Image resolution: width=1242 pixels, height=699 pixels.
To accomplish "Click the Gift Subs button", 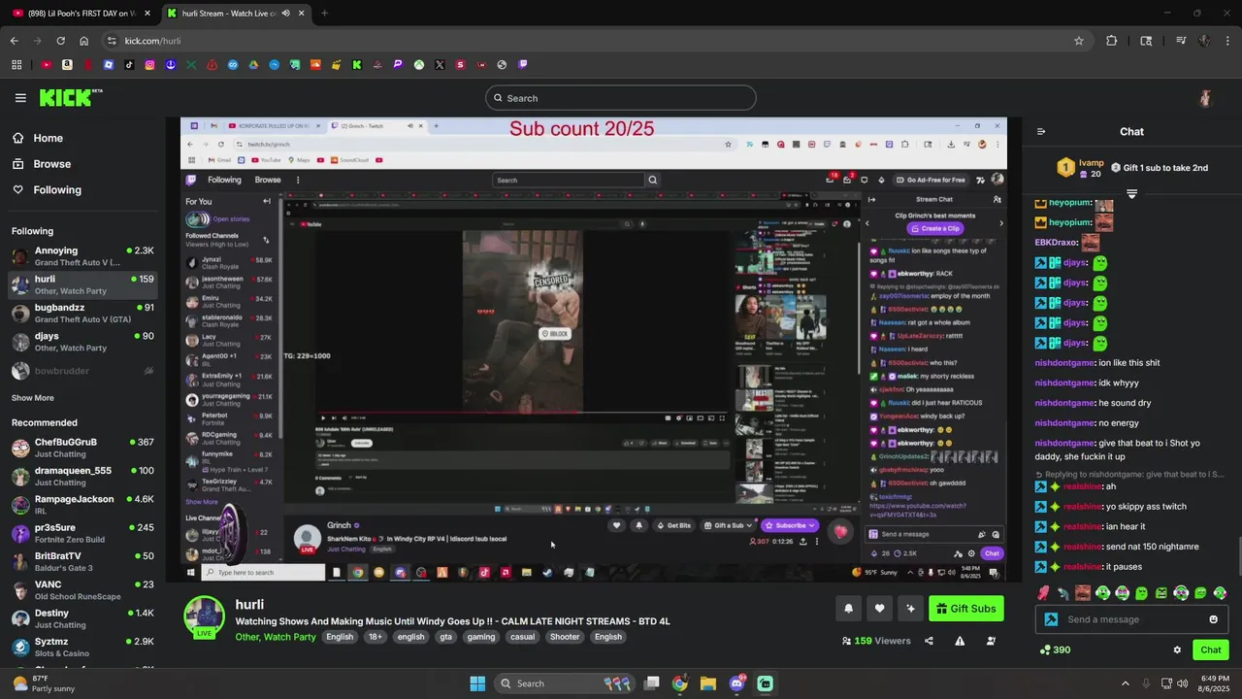I will (966, 609).
